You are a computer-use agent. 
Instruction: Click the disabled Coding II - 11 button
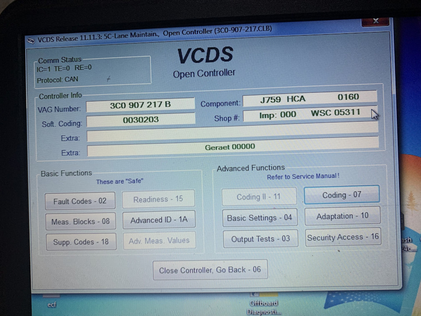pyautogui.click(x=259, y=197)
